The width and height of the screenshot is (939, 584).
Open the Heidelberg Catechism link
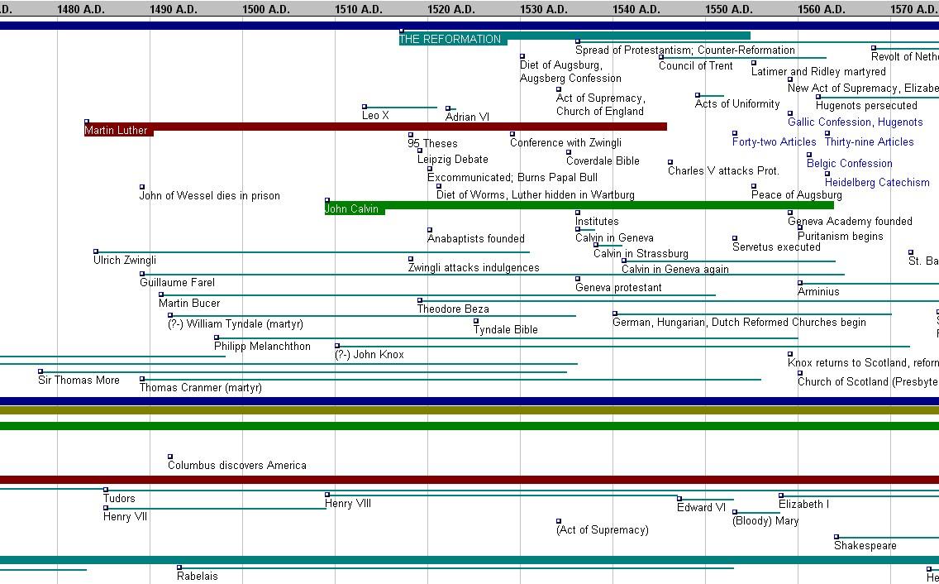(x=877, y=182)
